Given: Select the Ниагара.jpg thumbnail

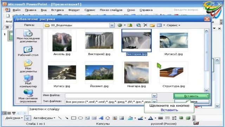Looking at the screenshot, I should coord(136,72).
